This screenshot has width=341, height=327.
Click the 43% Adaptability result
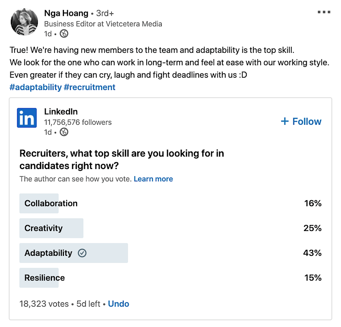pos(312,253)
